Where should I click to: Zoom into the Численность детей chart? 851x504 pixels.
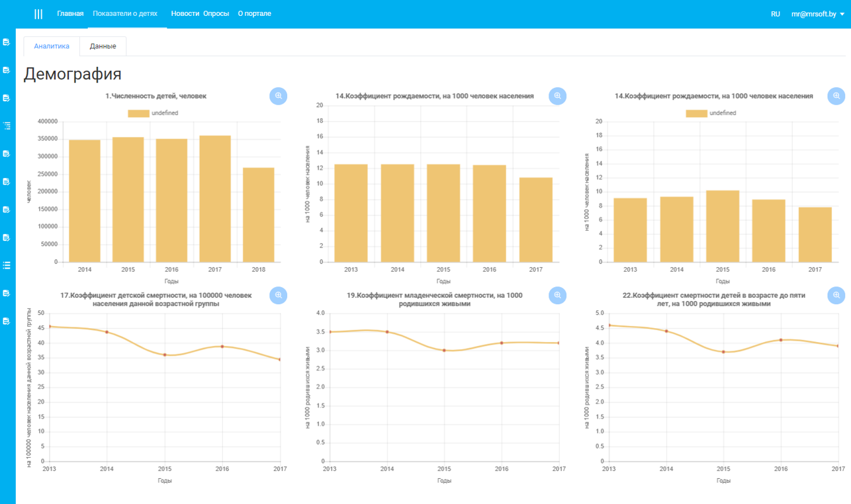(x=279, y=96)
